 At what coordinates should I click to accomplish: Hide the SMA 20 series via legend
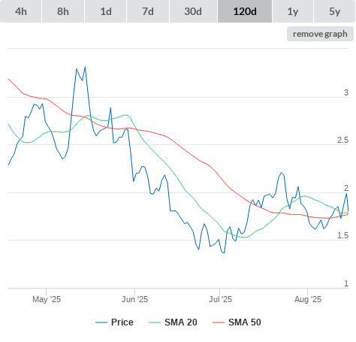173,322
